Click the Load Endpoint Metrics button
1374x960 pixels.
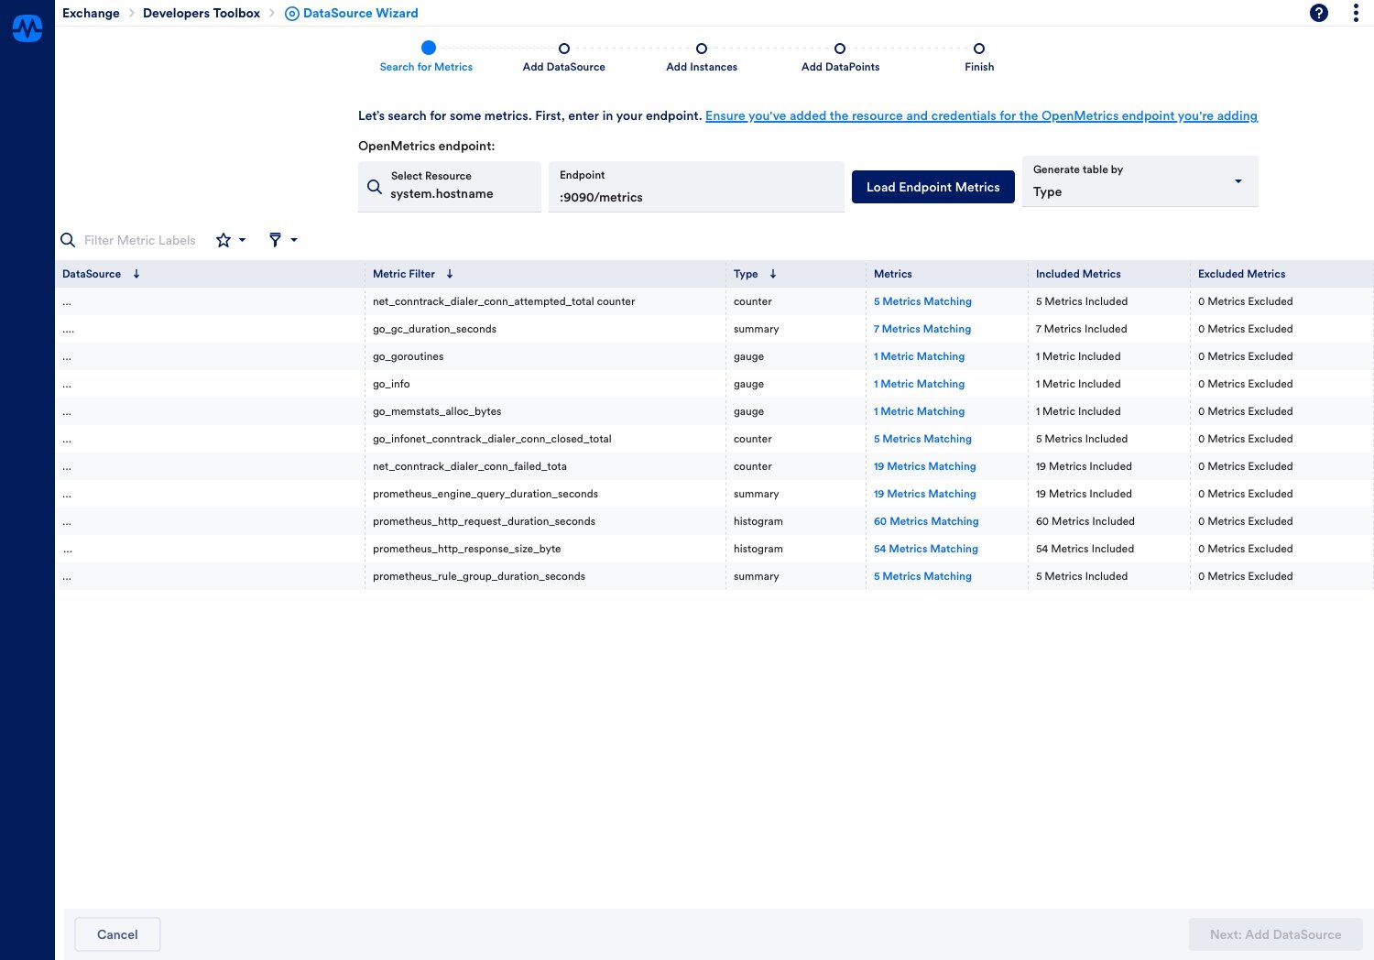933,187
